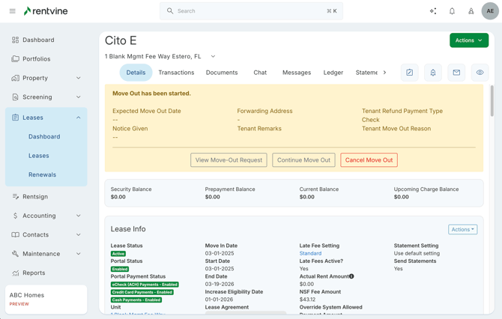This screenshot has width=502, height=319.
Task: Click the envelope email icon button
Action: tap(456, 73)
